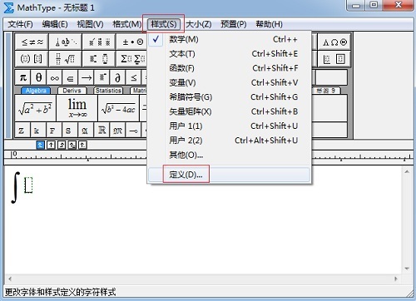Select the decimal tab stop
This screenshot has width=416, height=301.
pos(82,145)
